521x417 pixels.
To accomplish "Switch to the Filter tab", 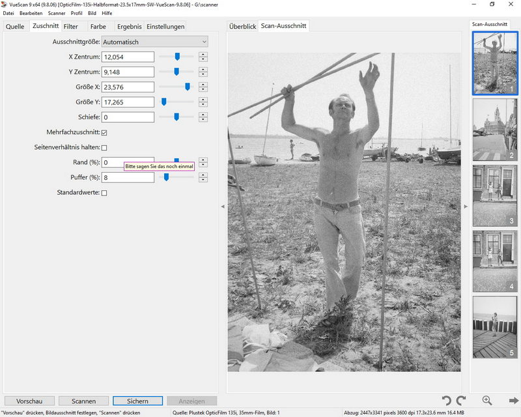I will click(x=71, y=27).
